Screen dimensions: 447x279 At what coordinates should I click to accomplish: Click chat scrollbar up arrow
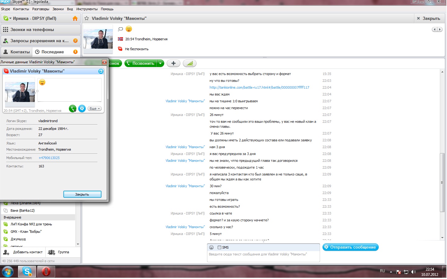pyautogui.click(x=442, y=72)
